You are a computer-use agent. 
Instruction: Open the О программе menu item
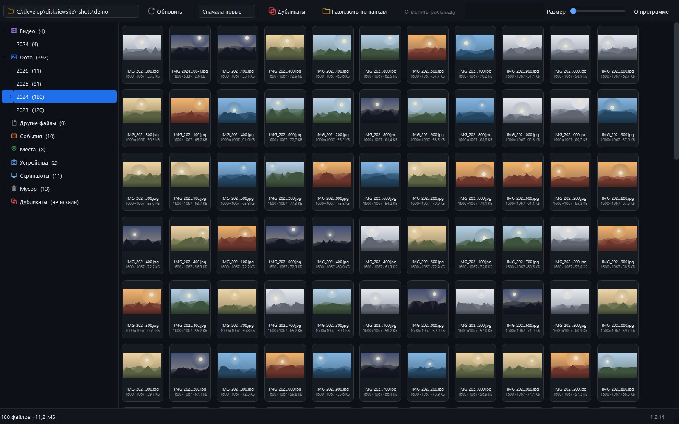click(x=651, y=11)
